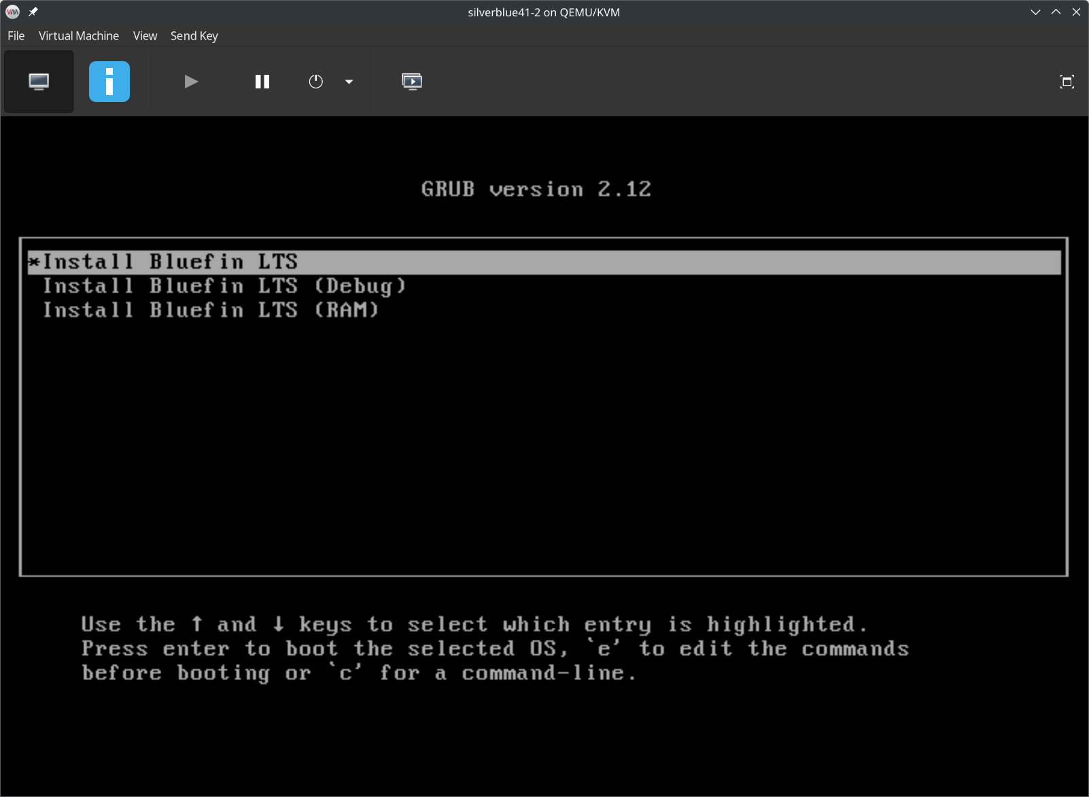The height and width of the screenshot is (797, 1089).
Task: Click the window title silverblue41-2 on QEMU/KVM
Action: tap(544, 12)
